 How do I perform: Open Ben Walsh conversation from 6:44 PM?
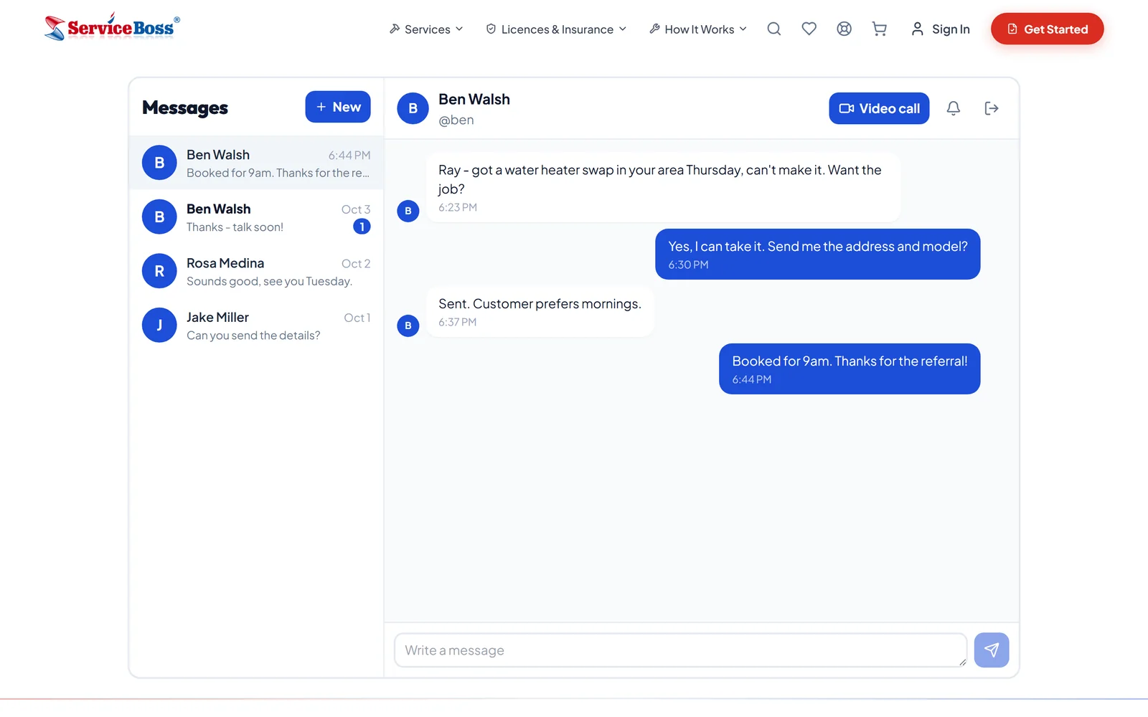[x=256, y=163]
